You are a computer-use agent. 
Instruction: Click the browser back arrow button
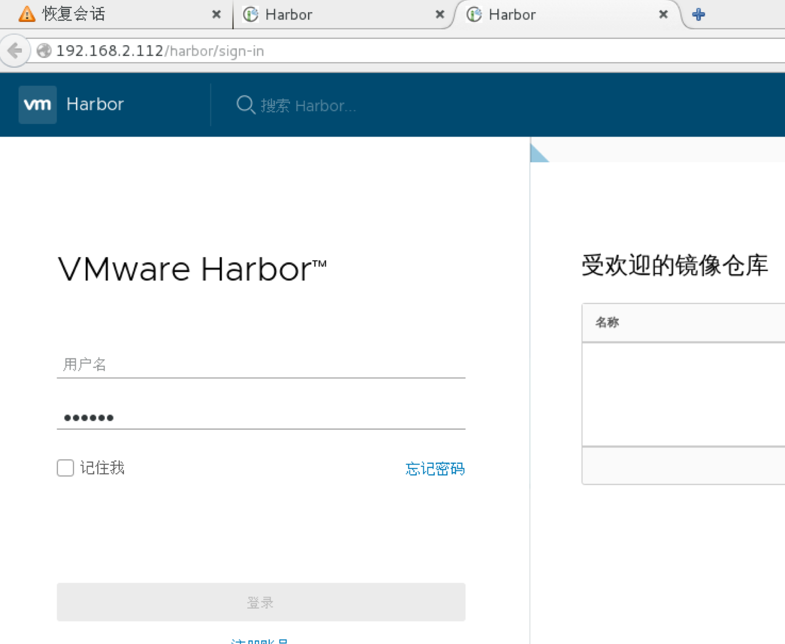(15, 51)
